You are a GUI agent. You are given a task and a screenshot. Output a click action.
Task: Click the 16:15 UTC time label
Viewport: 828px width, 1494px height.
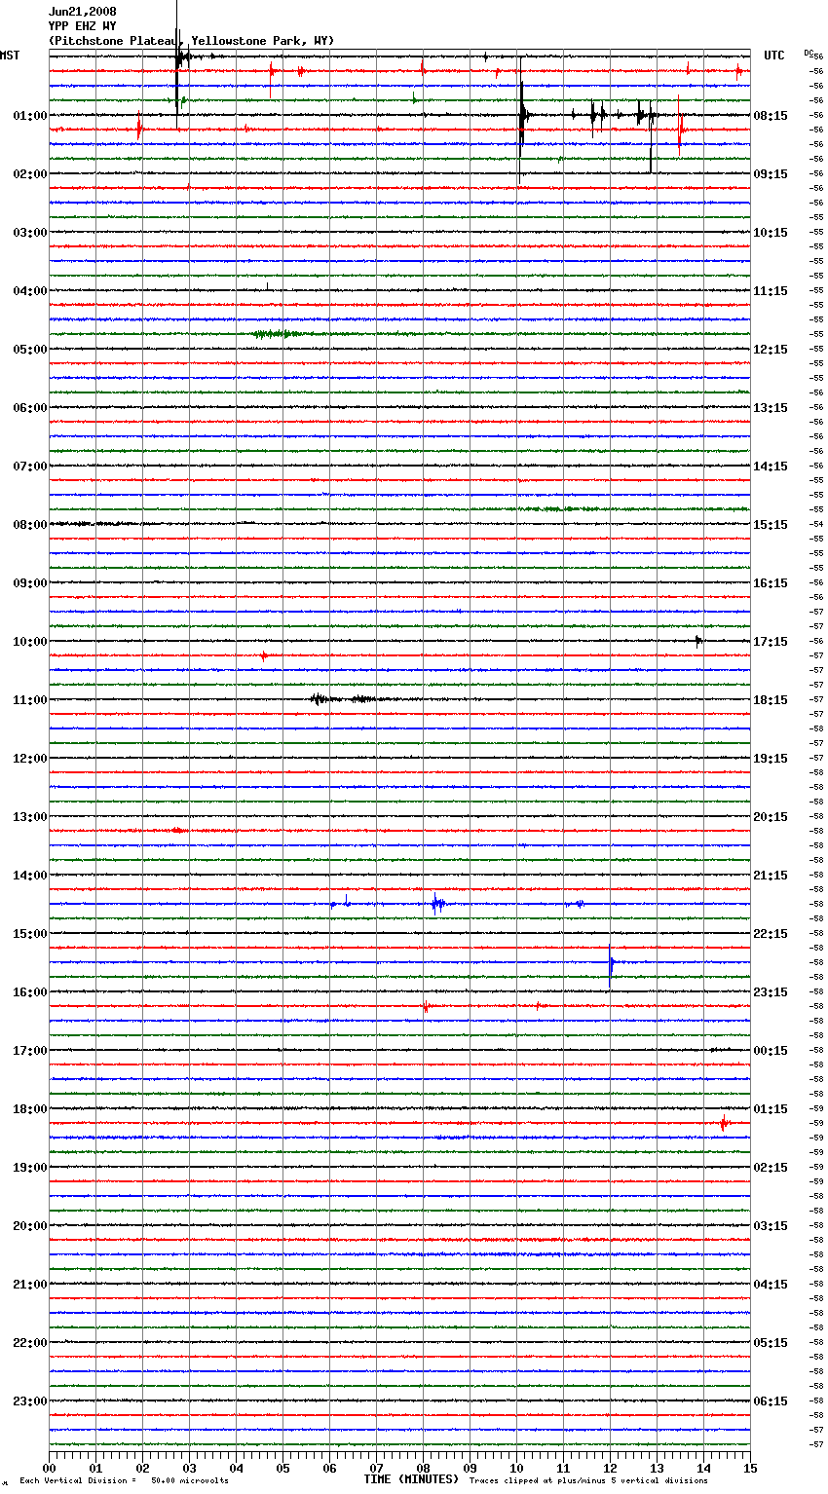click(771, 582)
